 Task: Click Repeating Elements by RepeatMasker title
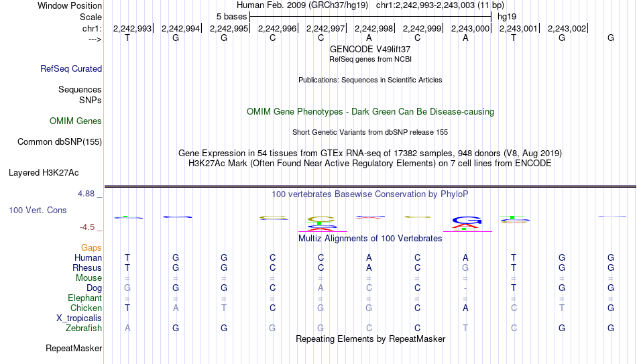click(x=370, y=339)
